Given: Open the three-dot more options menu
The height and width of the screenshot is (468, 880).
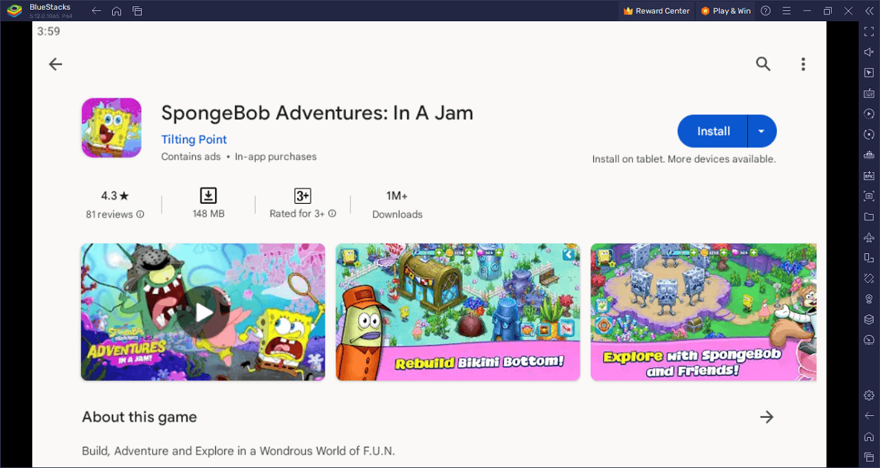Looking at the screenshot, I should tap(803, 64).
